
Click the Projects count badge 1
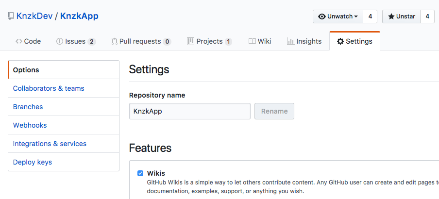228,42
